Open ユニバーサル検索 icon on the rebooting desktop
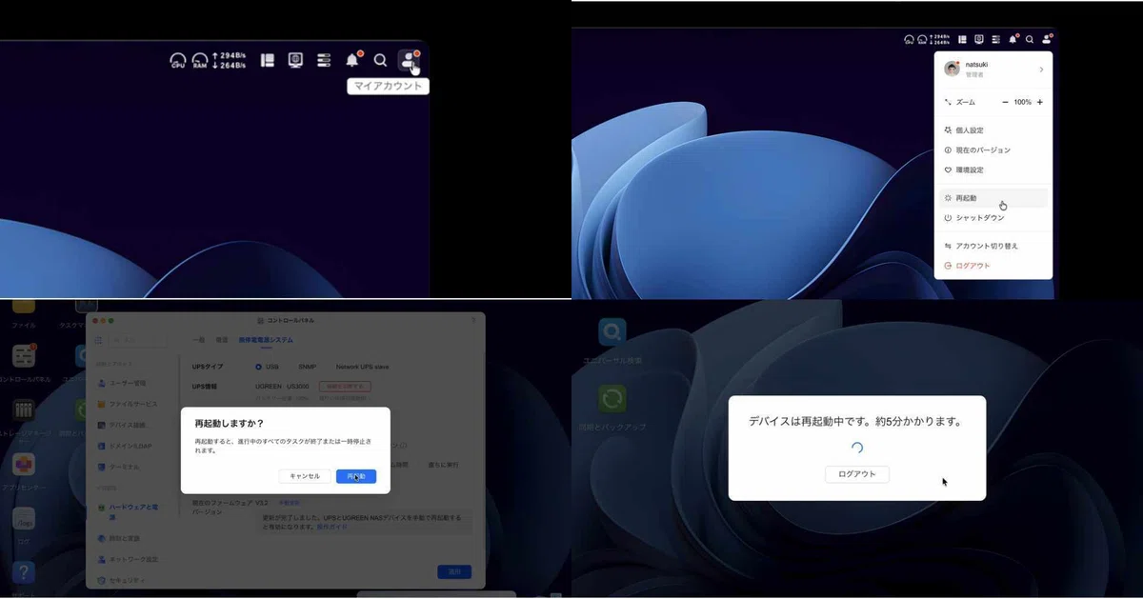 (x=612, y=331)
